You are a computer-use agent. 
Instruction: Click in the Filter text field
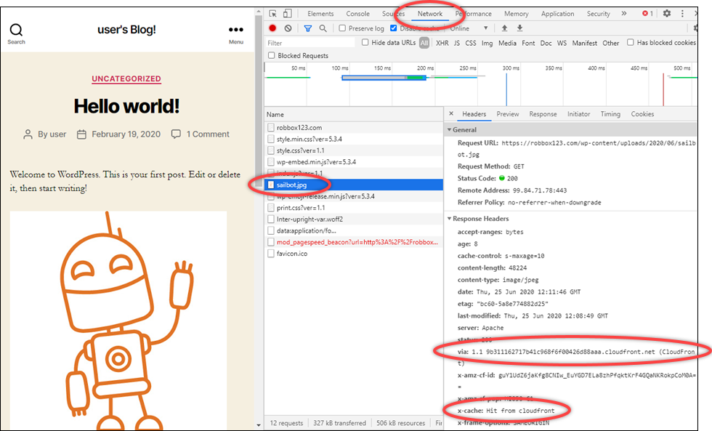[310, 43]
